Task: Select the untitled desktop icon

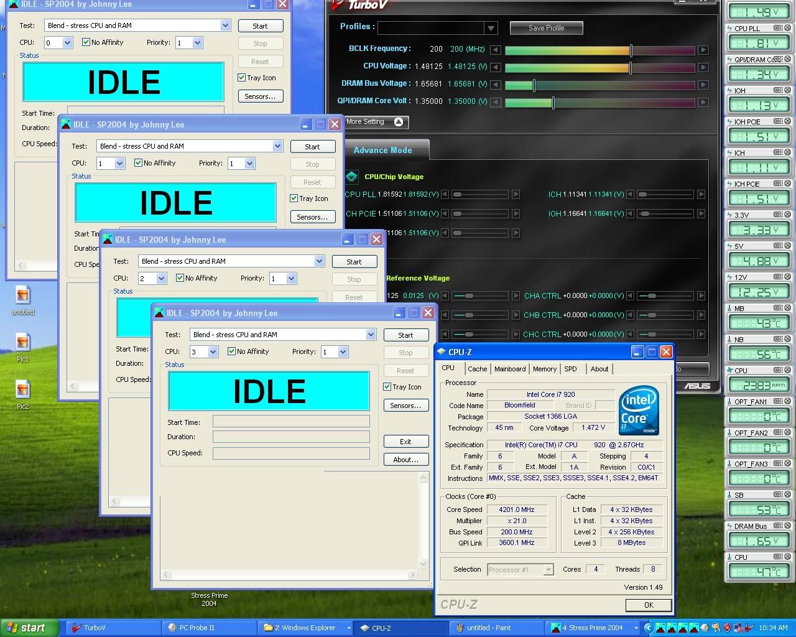Action: pyautogui.click(x=22, y=300)
